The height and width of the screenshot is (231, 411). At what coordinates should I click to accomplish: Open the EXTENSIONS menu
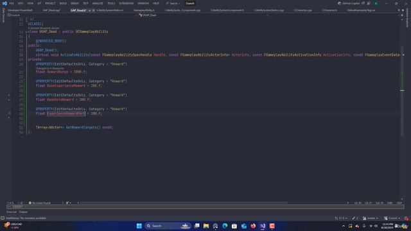pos(127,3)
